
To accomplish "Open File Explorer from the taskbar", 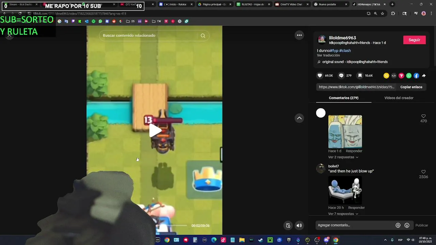I will [x=242, y=240].
